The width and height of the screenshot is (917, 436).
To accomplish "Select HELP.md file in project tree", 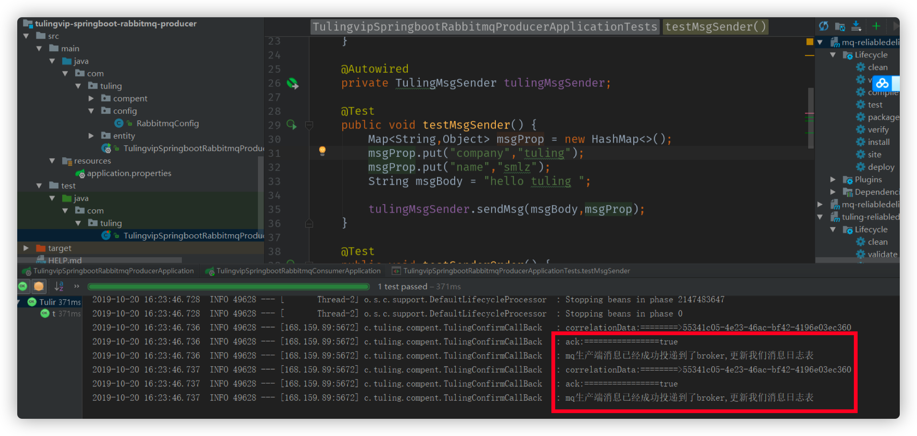I will [x=65, y=260].
